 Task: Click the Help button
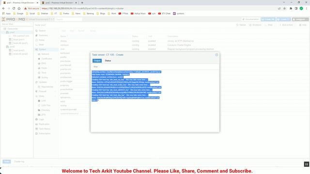pyautogui.click(x=303, y=25)
